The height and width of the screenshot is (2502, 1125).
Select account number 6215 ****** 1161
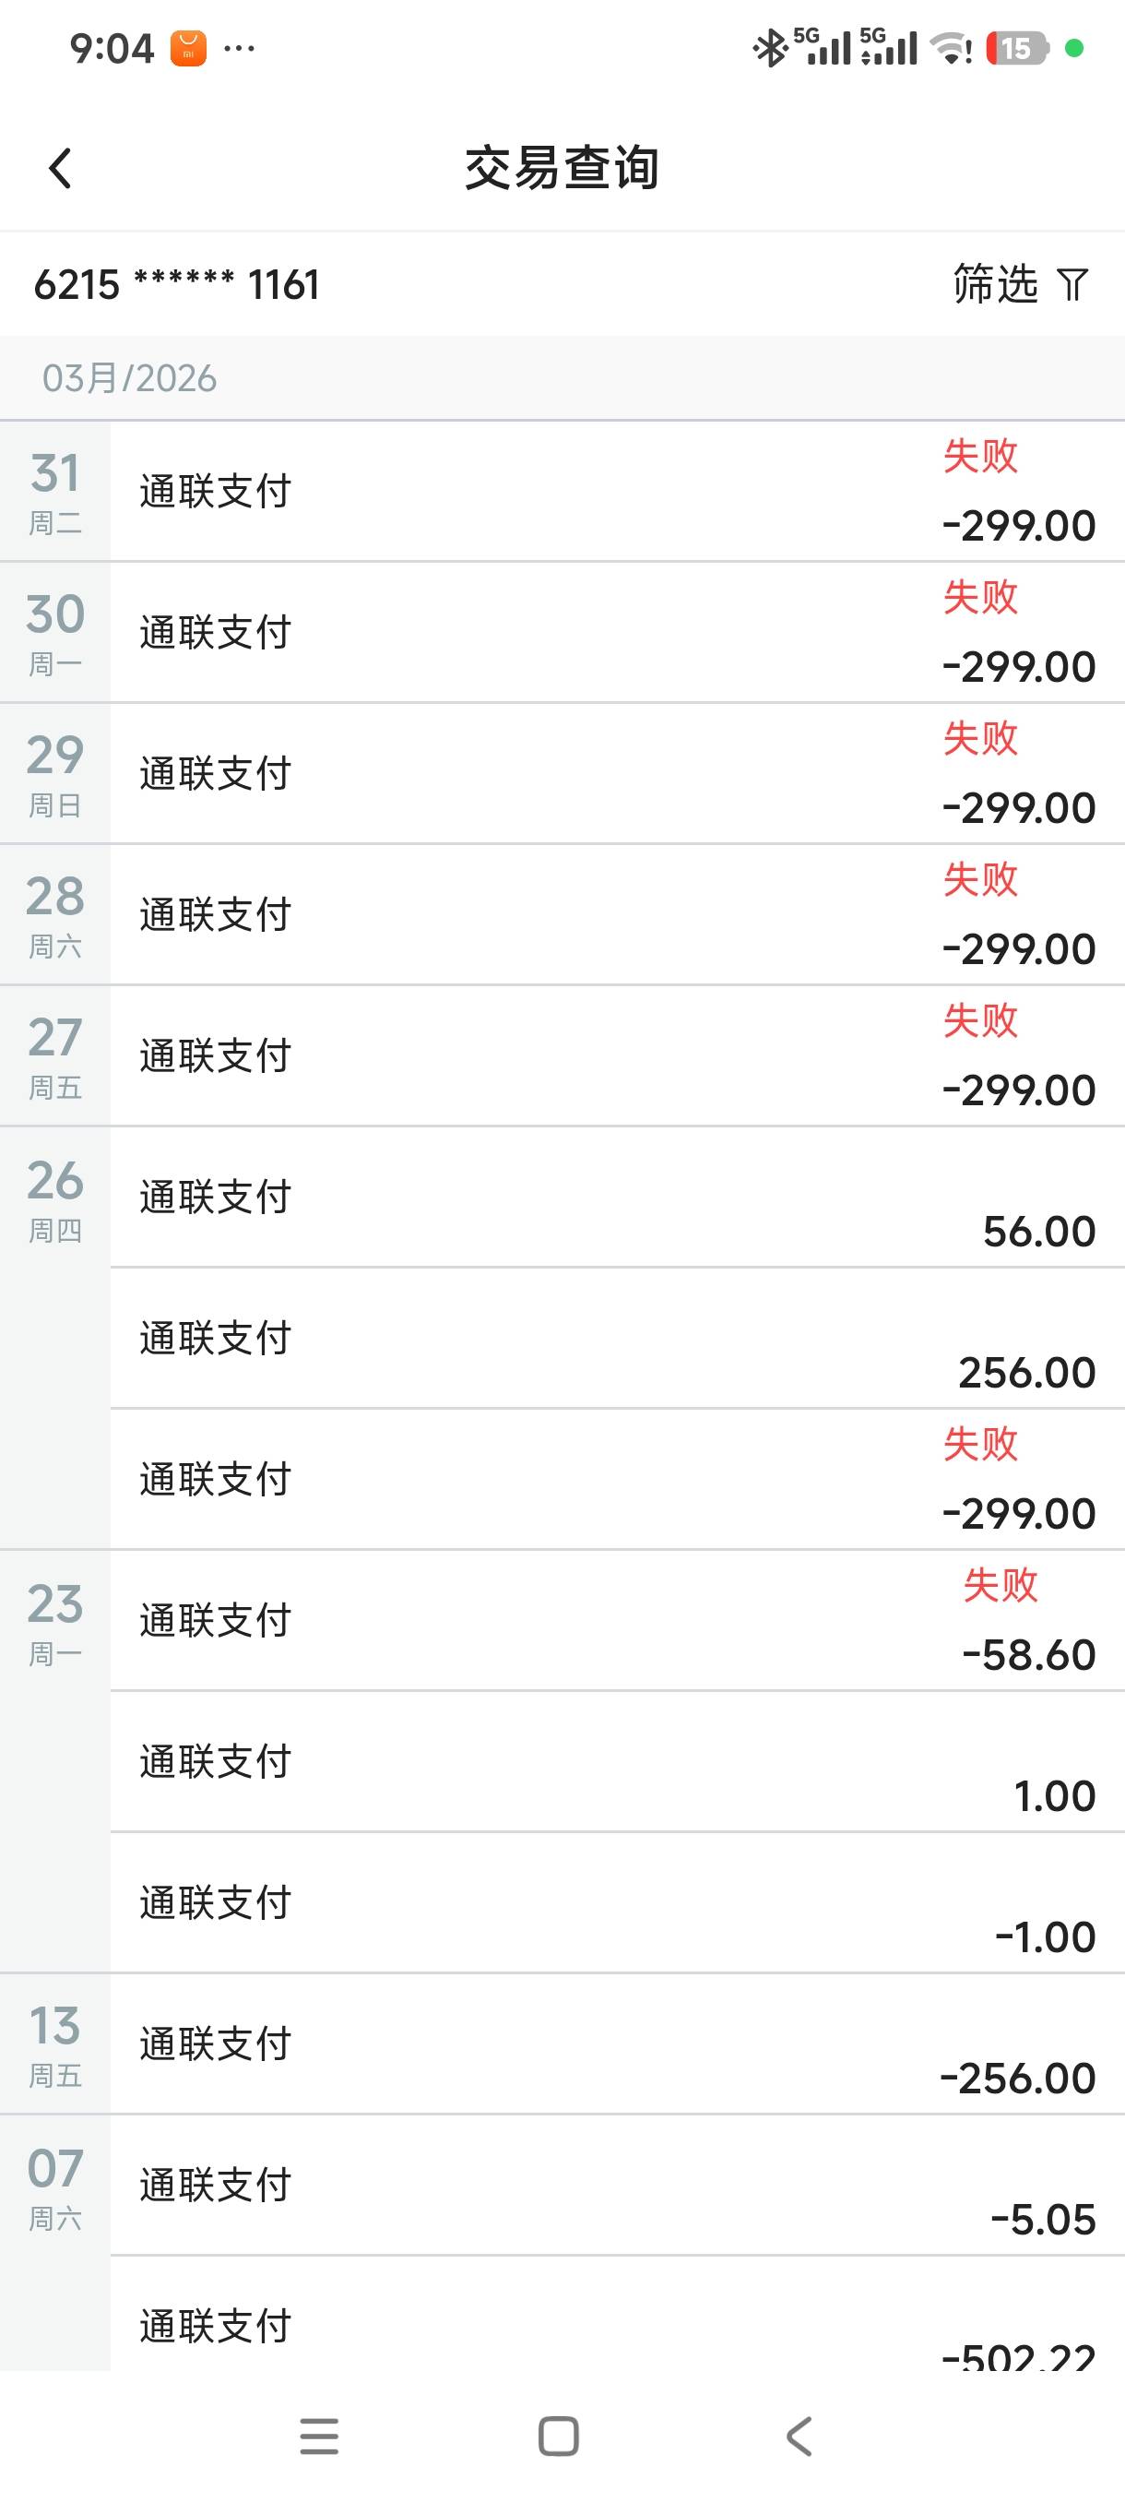pos(177,284)
